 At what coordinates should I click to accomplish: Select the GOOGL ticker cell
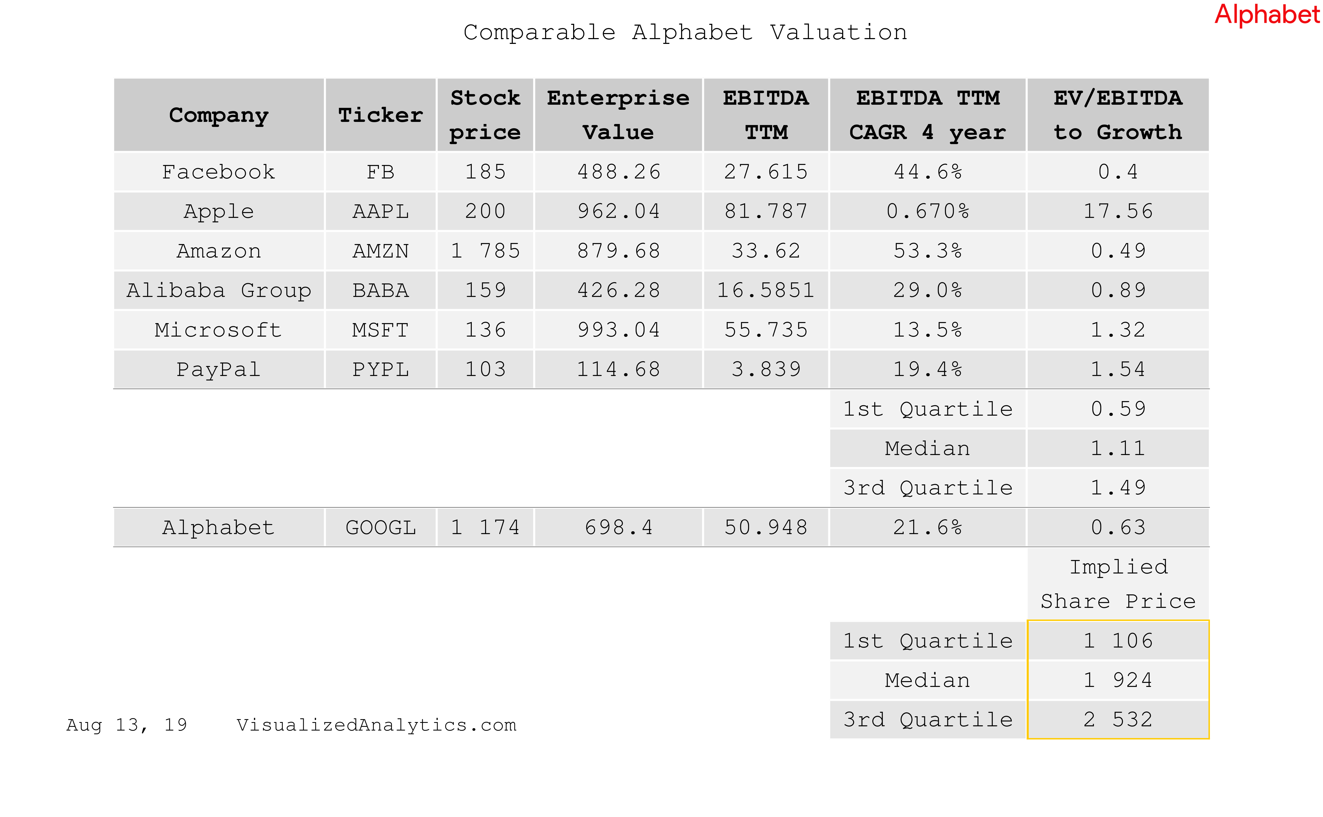point(380,527)
